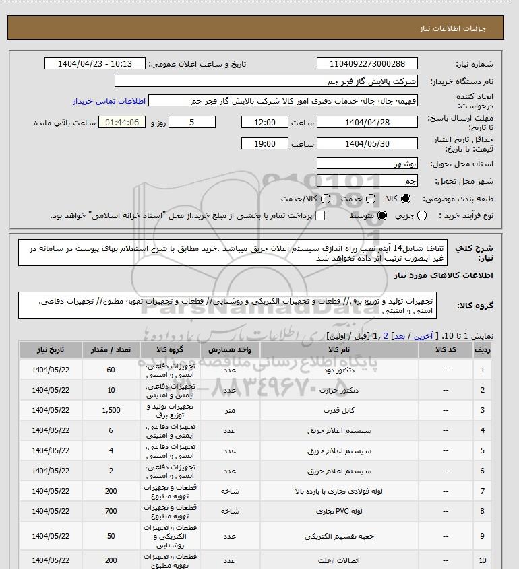Image resolution: width=519 pixels, height=569 pixels.
Task: Click the response deadline date field 1404/04/28
Action: click(367, 123)
